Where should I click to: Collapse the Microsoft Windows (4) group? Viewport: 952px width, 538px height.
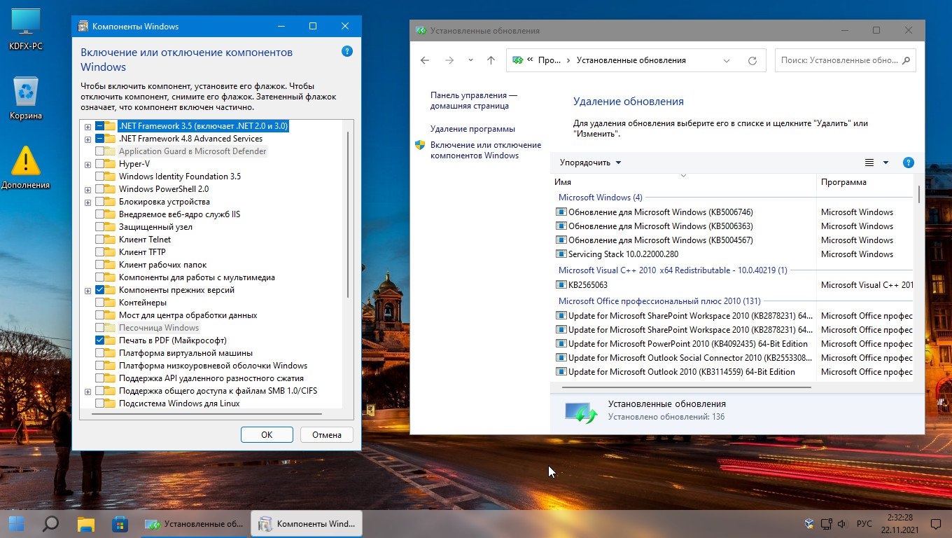[x=600, y=198]
